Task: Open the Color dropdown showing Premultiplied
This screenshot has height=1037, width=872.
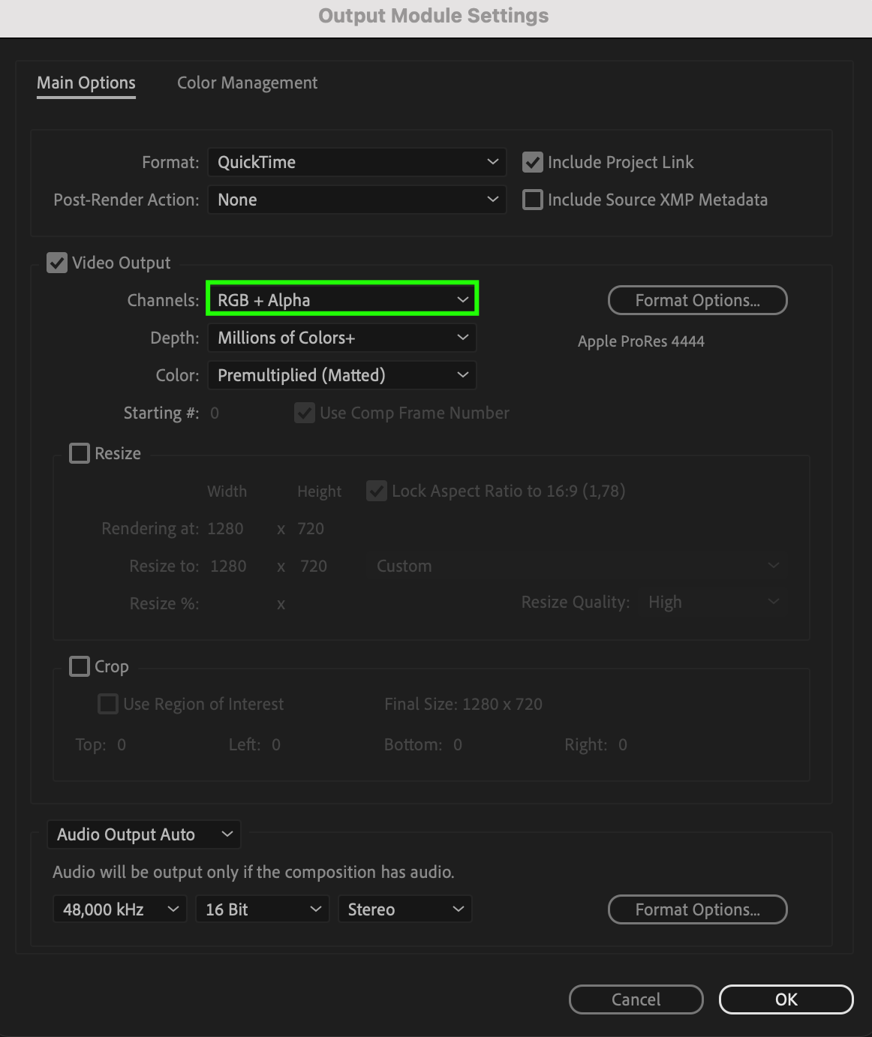Action: (x=342, y=375)
